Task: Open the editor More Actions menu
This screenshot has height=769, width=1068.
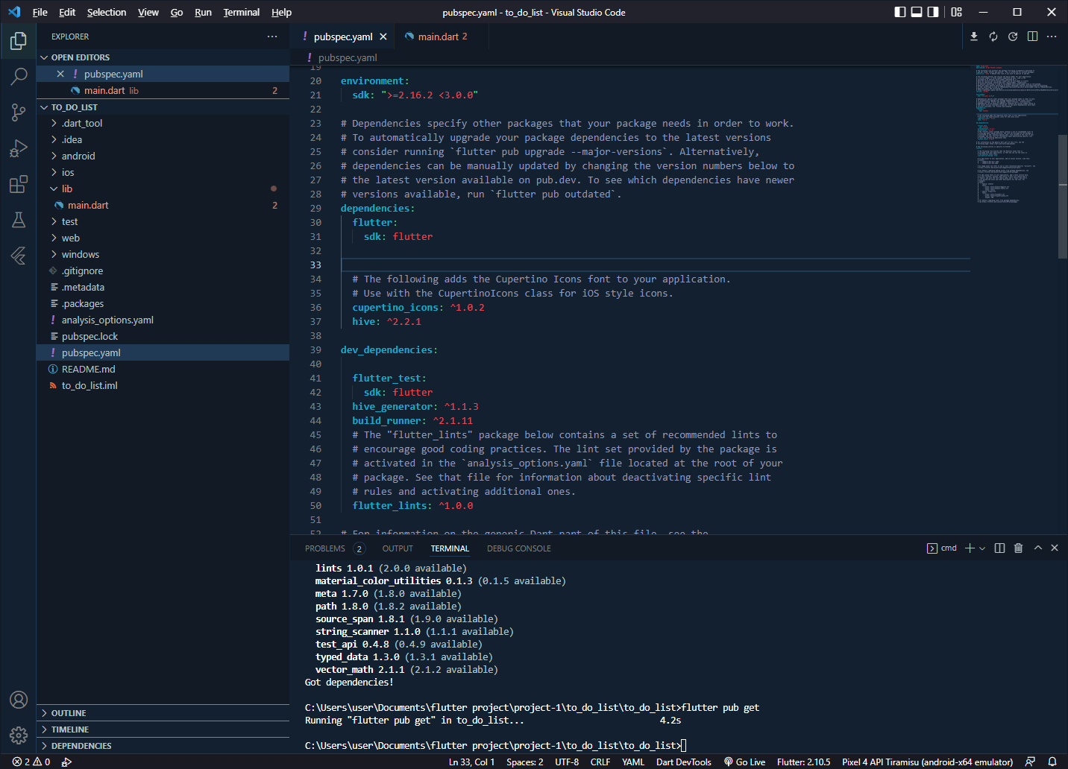Action: (x=1052, y=37)
